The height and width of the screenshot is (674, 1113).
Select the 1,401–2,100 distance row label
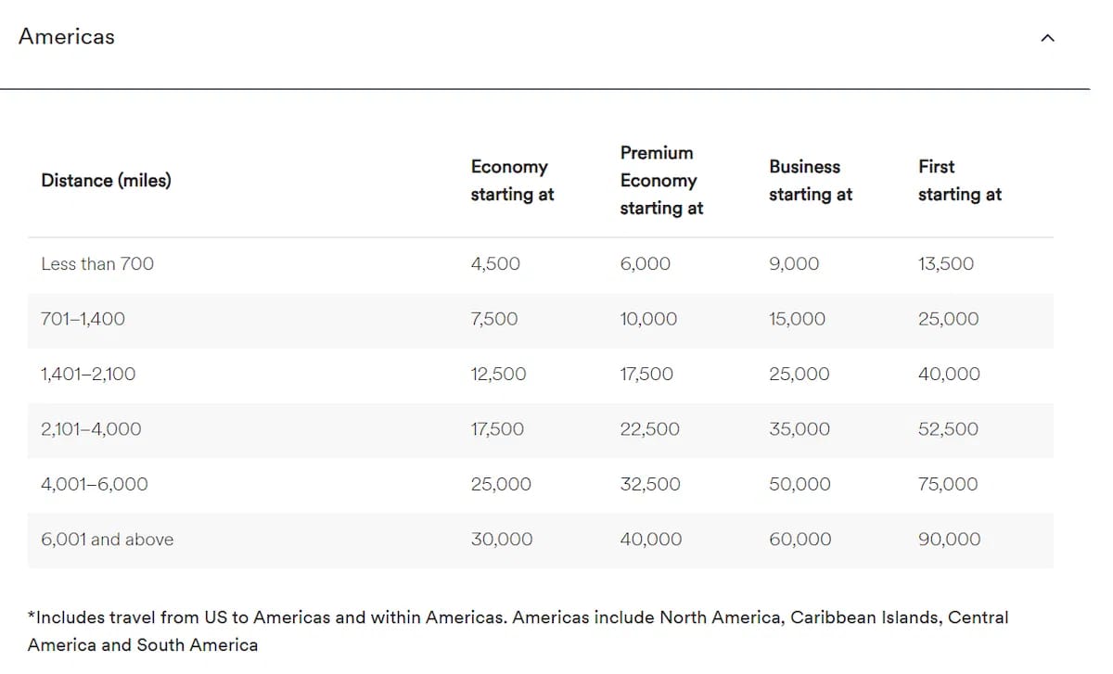88,375
